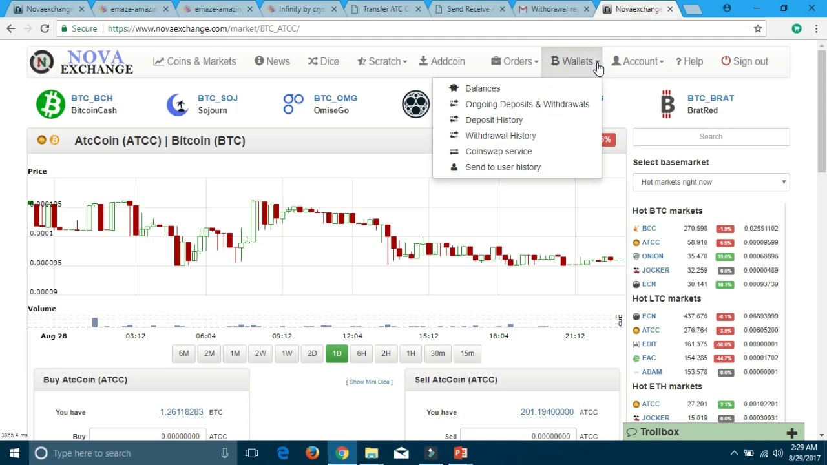Bookmark this page with star icon
This screenshot has height=465, width=827.
(x=758, y=28)
